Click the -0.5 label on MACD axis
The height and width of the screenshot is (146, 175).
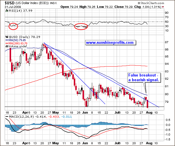167,130
